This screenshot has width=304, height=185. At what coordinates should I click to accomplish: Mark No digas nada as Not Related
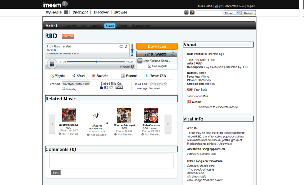(68, 134)
